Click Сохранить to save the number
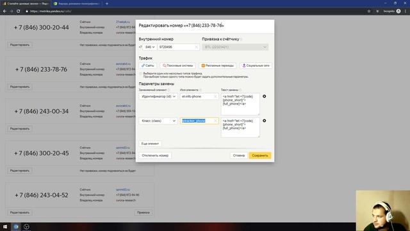Screen dimensions: 410x231 tap(260, 155)
